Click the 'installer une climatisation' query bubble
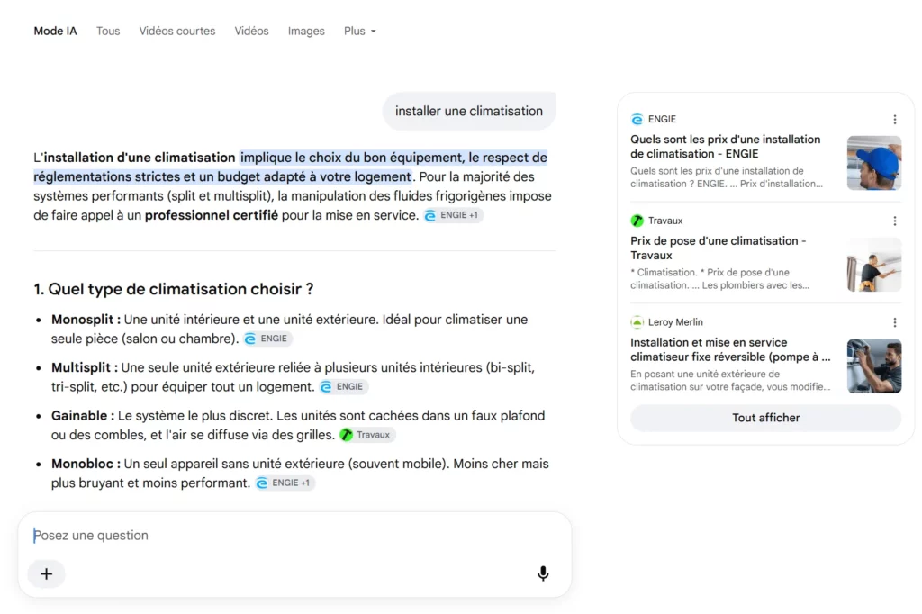 click(x=468, y=111)
